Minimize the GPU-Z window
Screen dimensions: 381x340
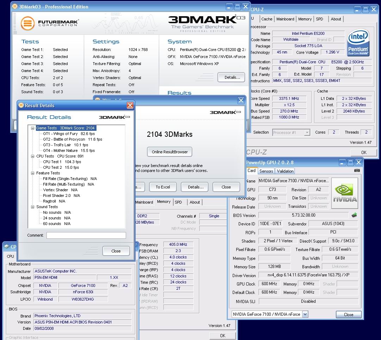pyautogui.click(x=342, y=162)
